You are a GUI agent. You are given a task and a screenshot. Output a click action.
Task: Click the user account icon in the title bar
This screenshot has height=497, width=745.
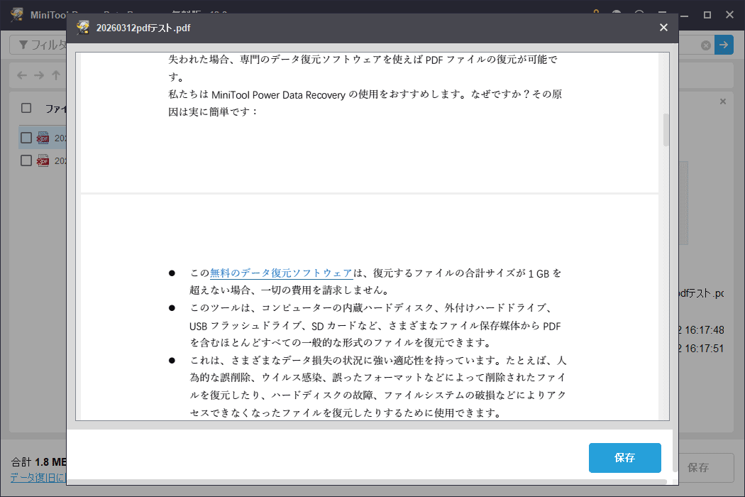point(616,13)
